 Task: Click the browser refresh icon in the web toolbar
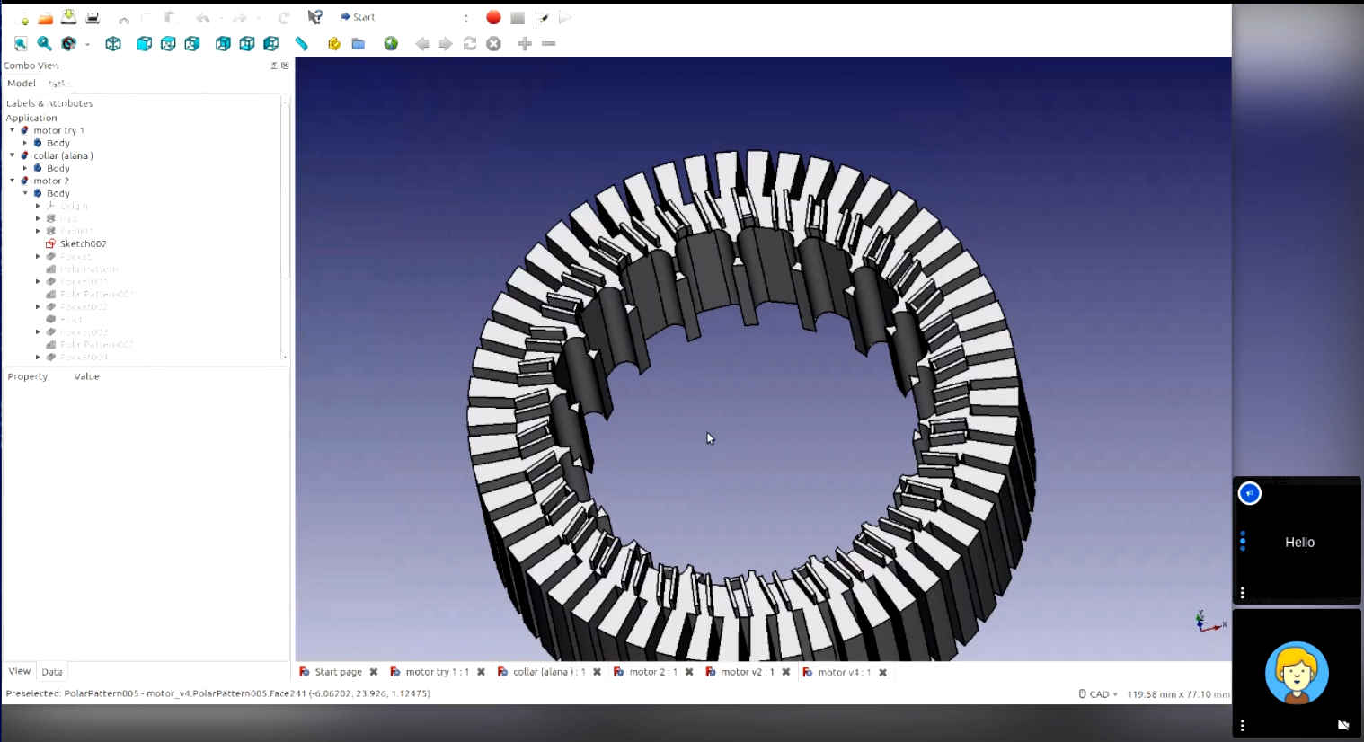[x=470, y=43]
